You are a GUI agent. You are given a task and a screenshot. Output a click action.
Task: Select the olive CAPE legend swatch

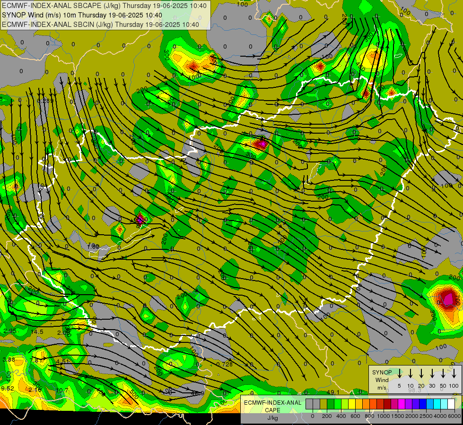point(323,404)
